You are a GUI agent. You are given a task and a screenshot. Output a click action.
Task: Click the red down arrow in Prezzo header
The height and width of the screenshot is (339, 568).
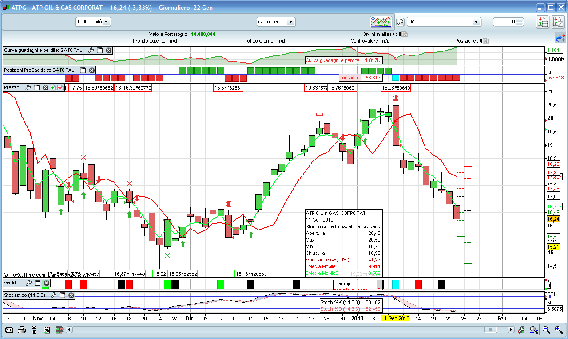(60, 88)
